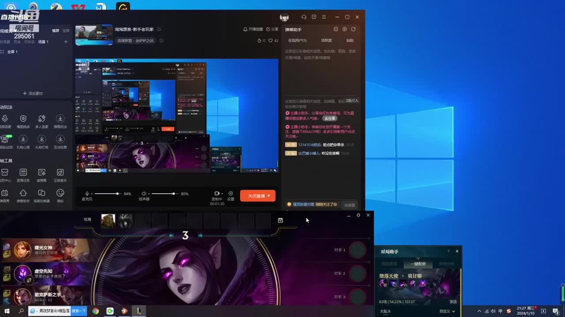Open the headset customer service icon
The image size is (565, 317).
click(304, 17)
